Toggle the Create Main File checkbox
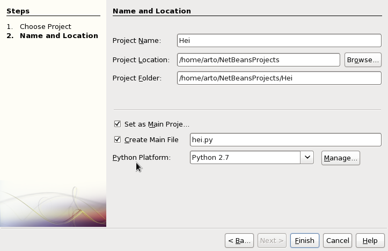388x251 pixels. (x=118, y=139)
